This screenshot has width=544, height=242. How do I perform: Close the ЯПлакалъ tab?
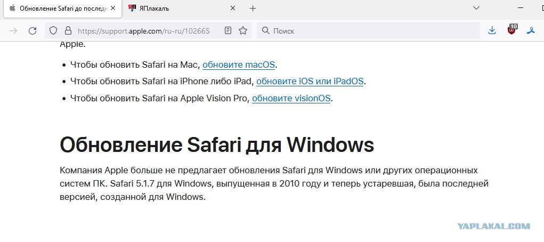click(x=233, y=8)
